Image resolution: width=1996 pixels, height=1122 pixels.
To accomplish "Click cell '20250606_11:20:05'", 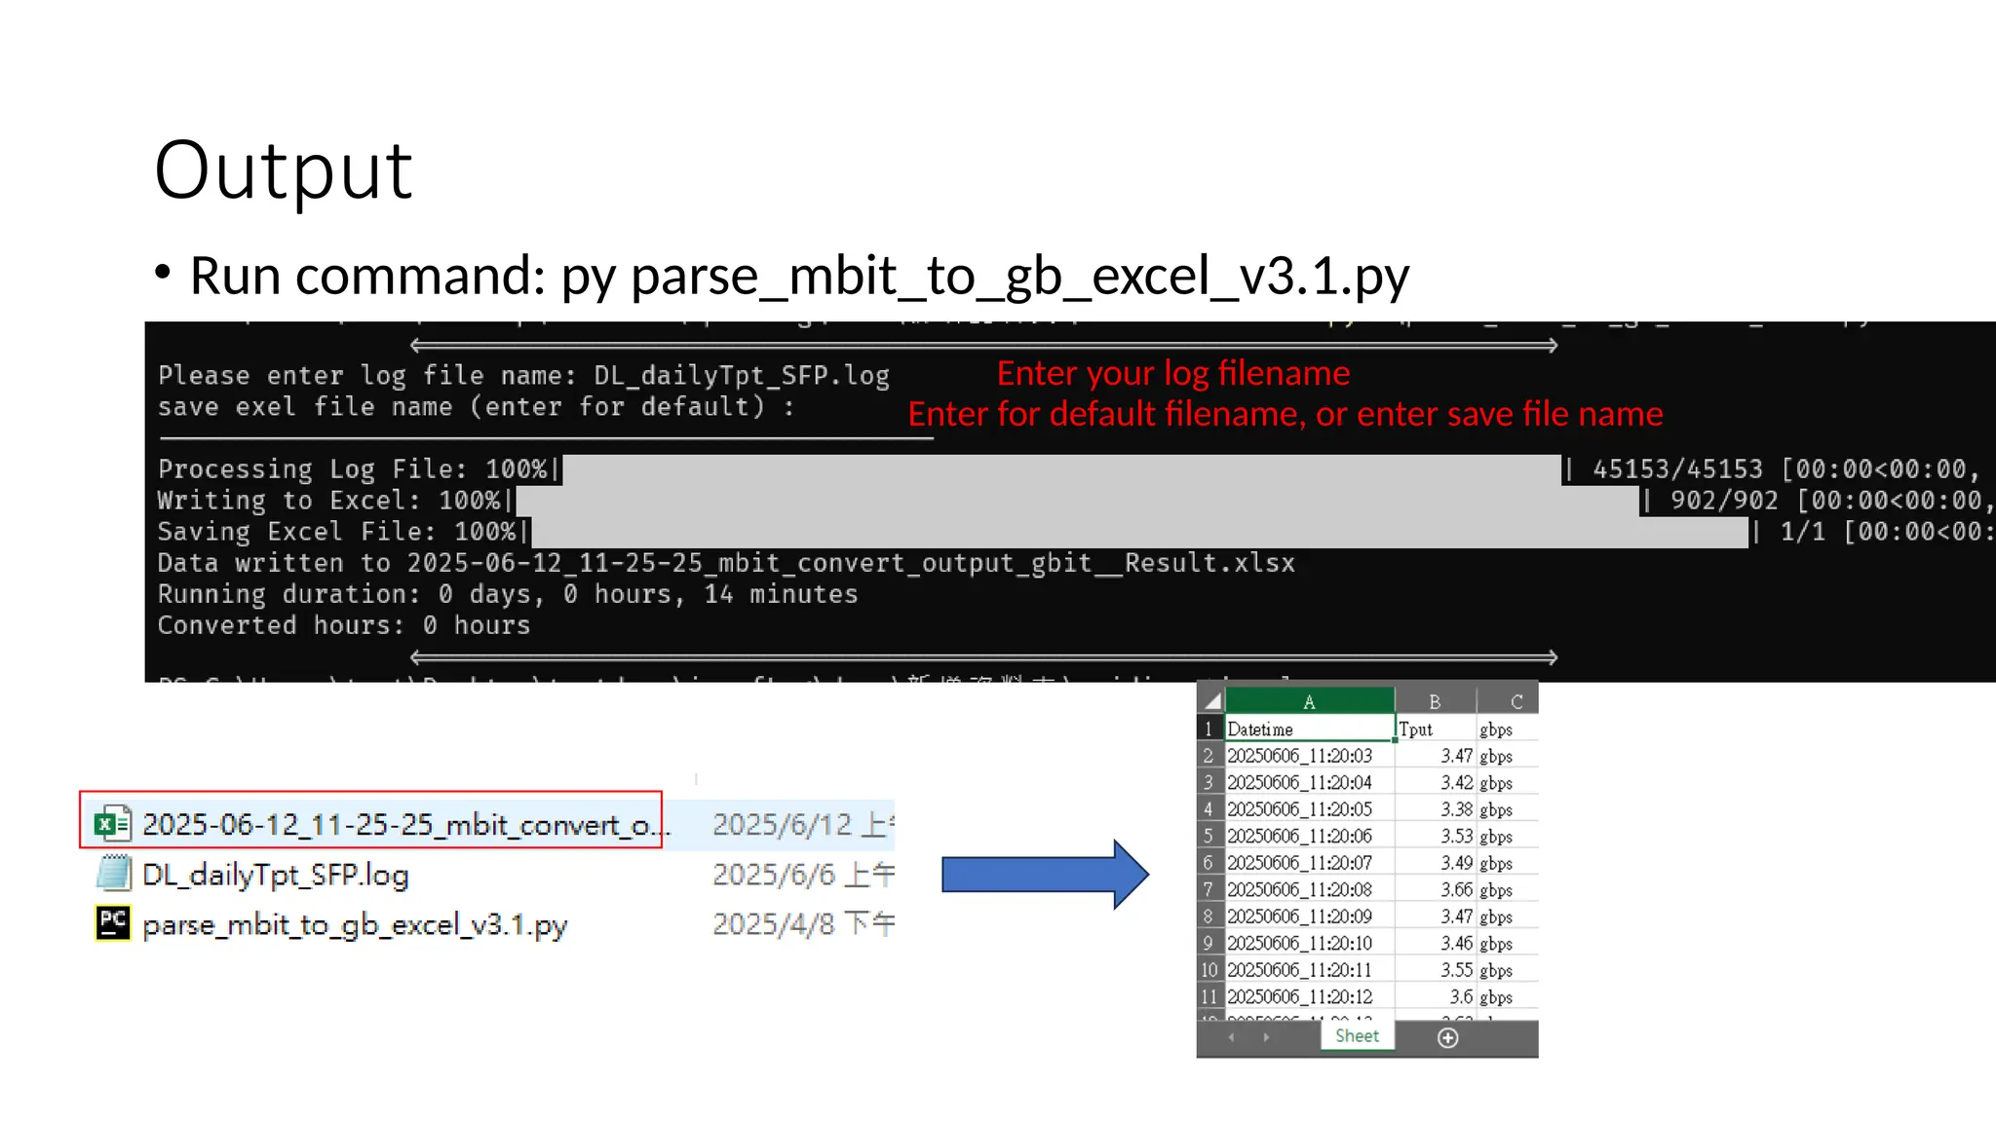I will coord(1309,809).
